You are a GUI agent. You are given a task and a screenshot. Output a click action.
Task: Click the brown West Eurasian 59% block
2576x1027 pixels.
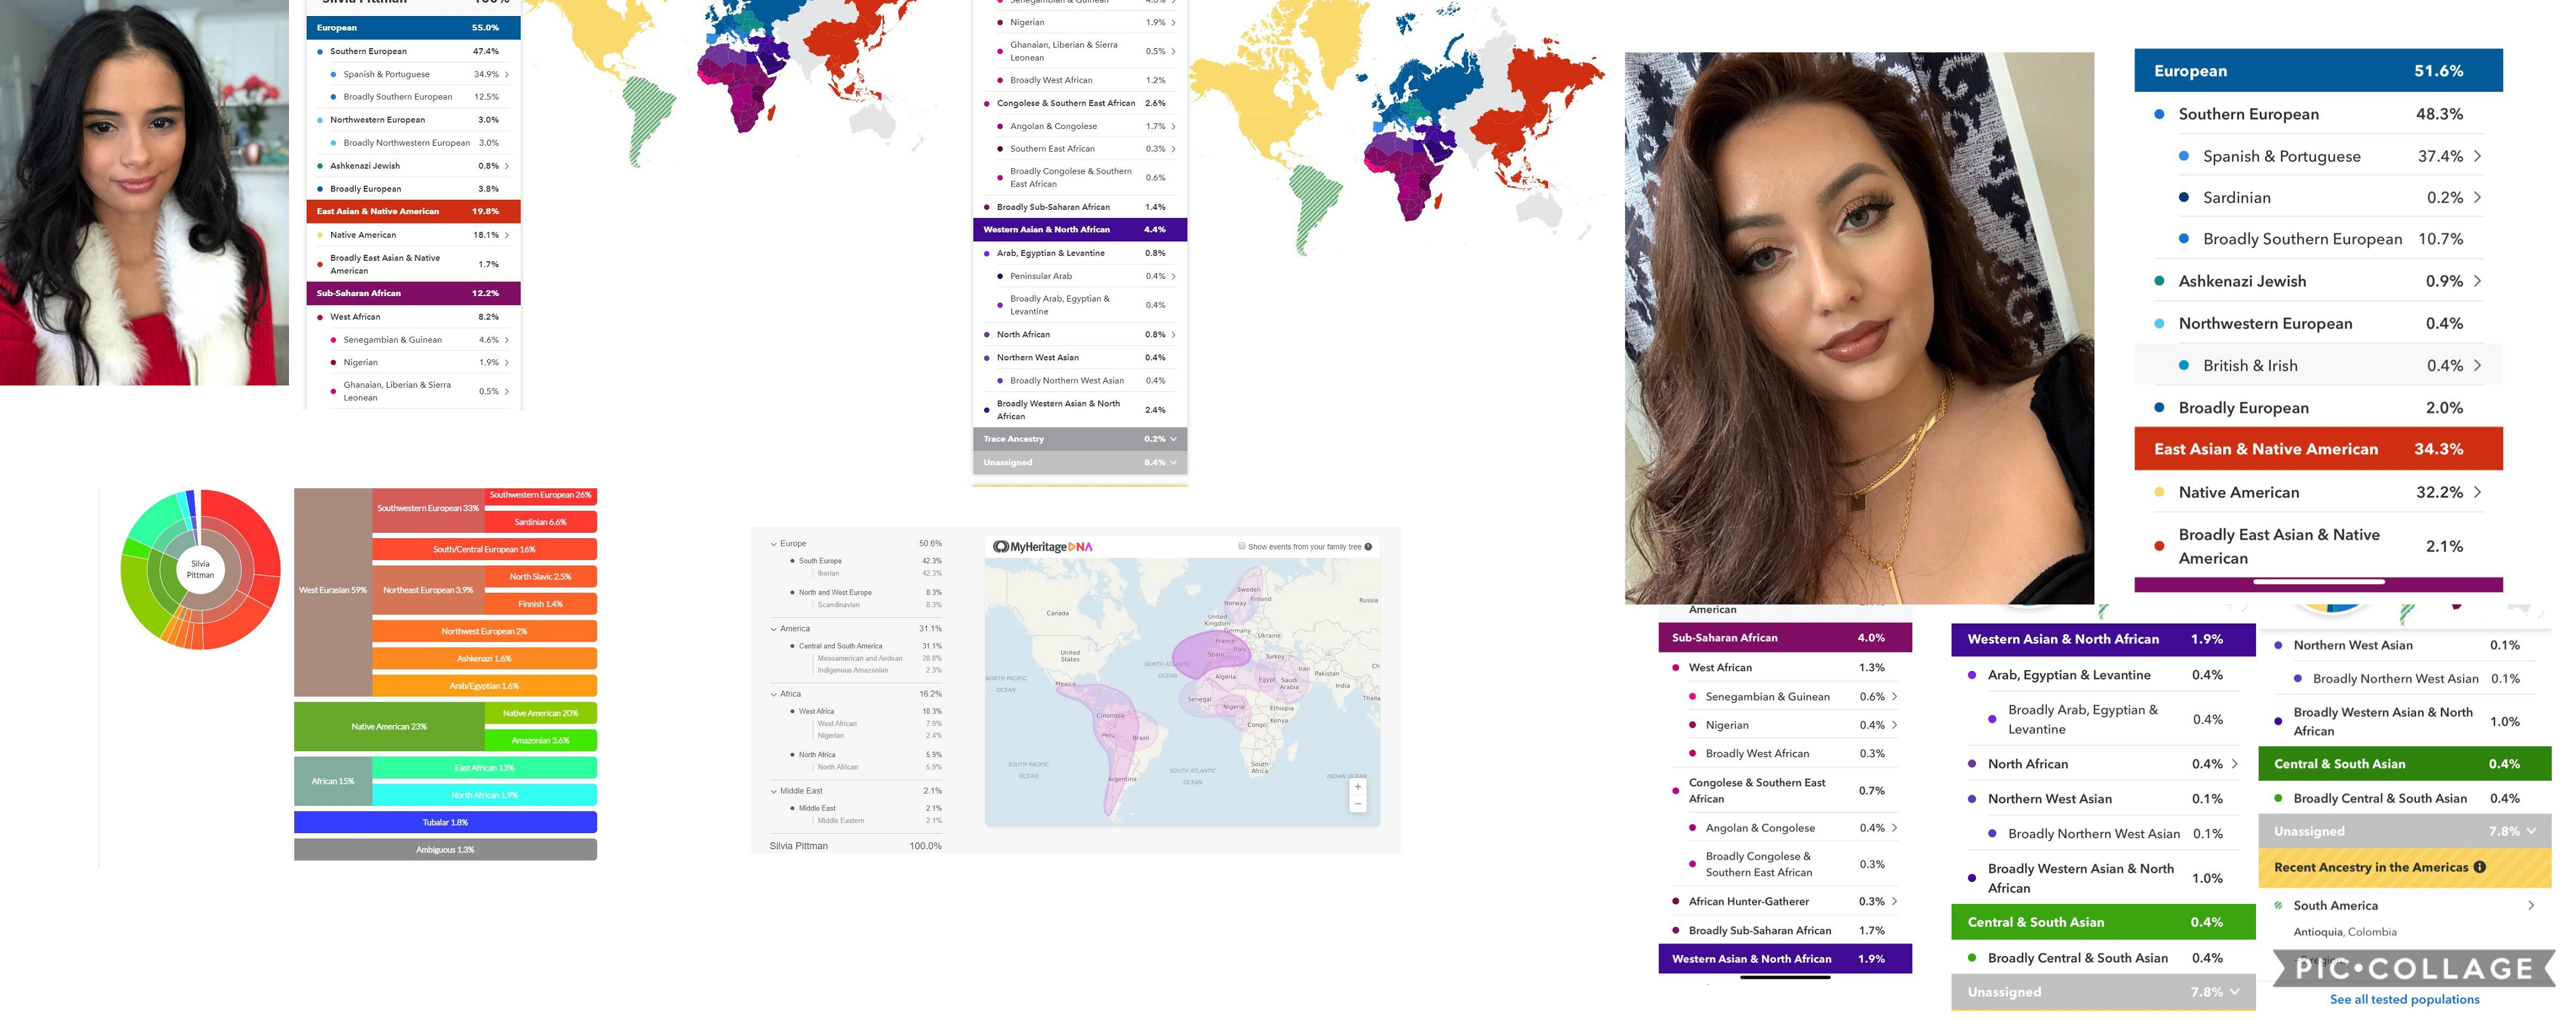332,591
